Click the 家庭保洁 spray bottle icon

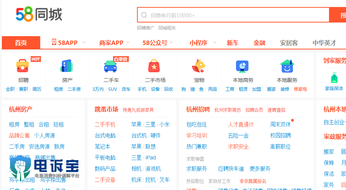tap(334, 77)
